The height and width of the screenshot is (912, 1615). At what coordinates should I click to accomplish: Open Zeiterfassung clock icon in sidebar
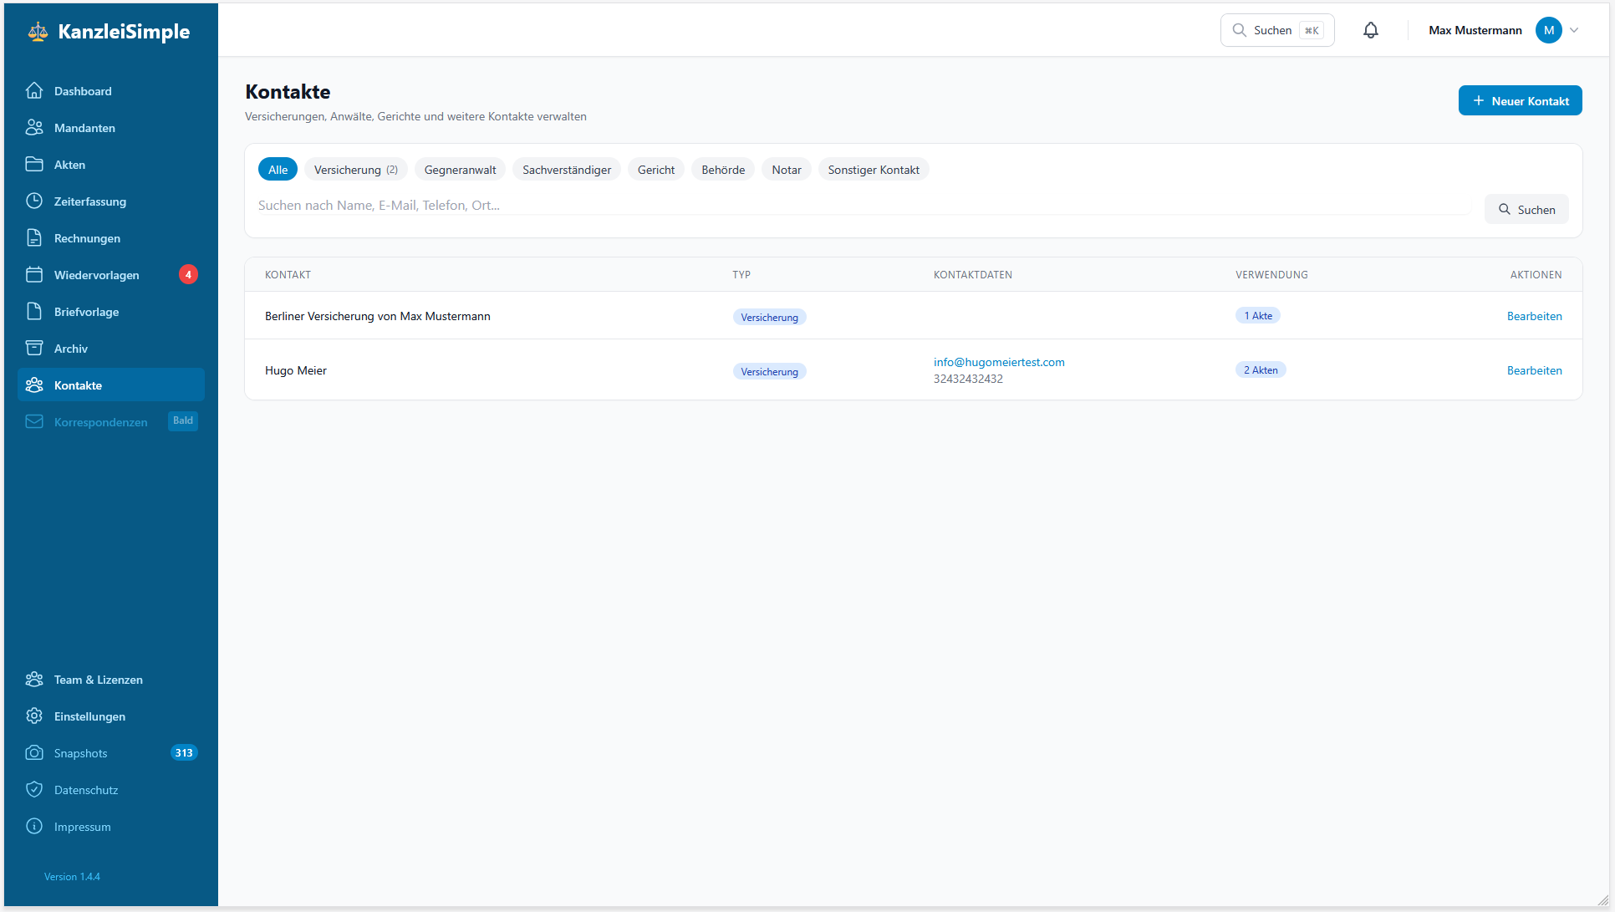click(x=34, y=201)
